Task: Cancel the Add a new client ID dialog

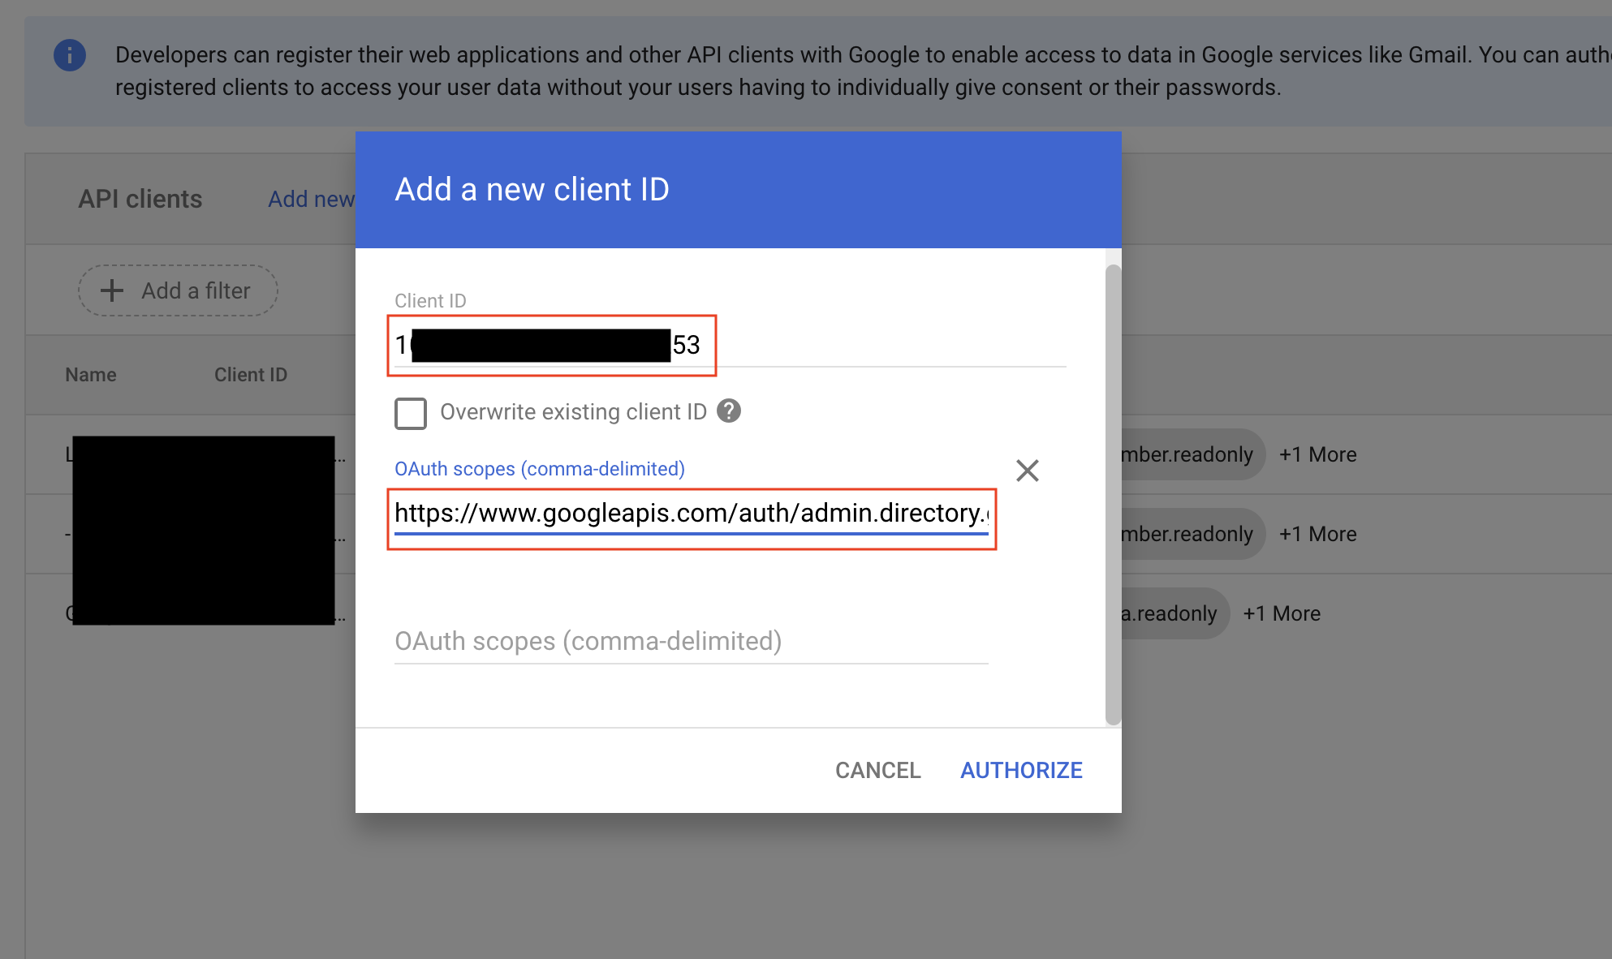Action: click(877, 770)
